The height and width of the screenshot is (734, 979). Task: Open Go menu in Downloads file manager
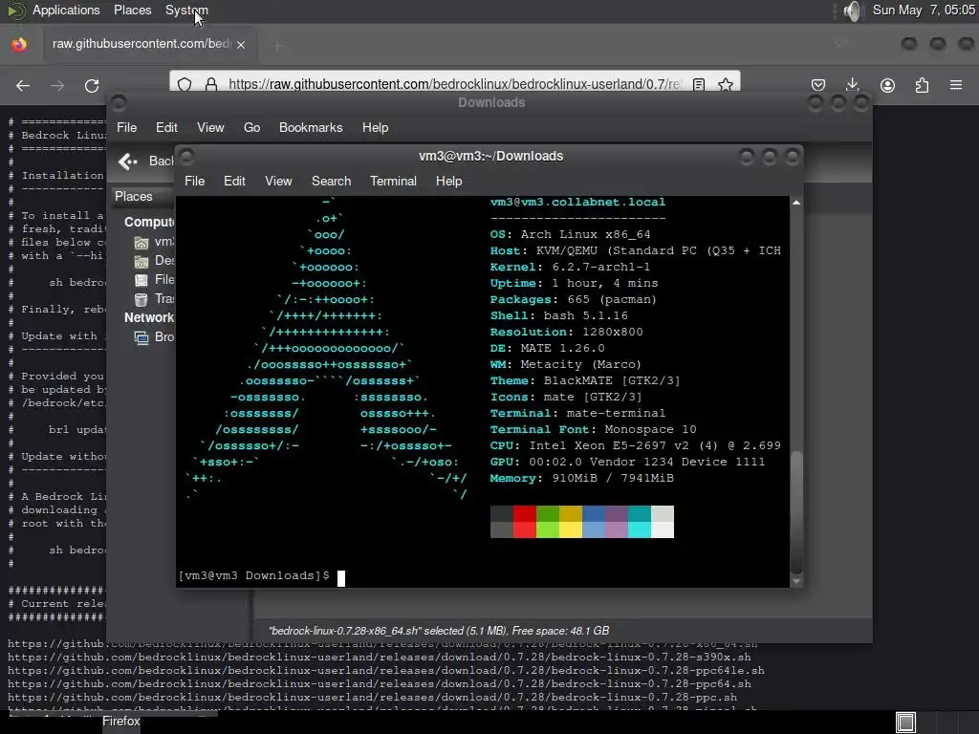pos(251,127)
